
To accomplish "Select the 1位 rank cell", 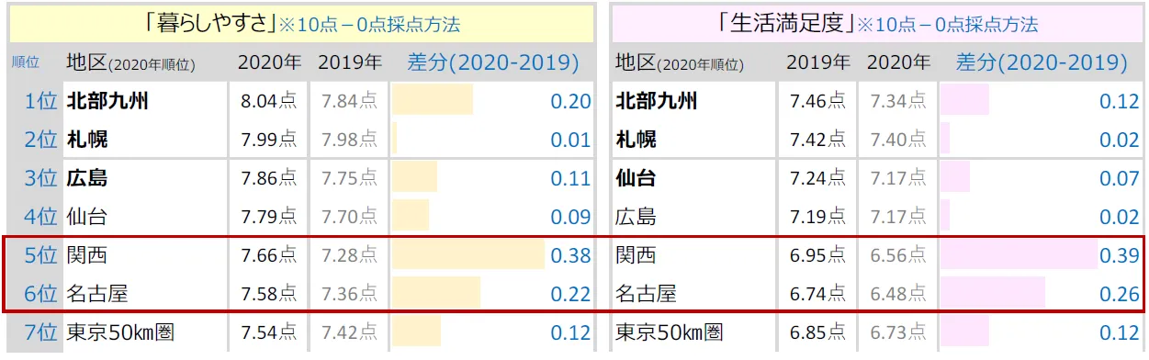I will (x=41, y=101).
